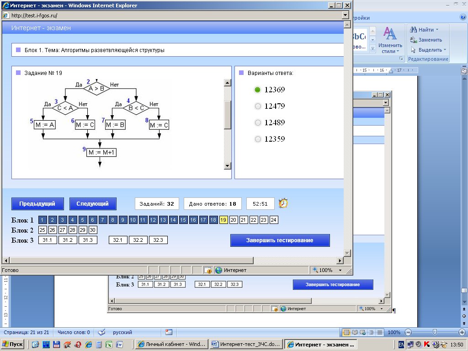Click Заменить (Replace) in Word ribbon
The height and width of the screenshot is (351, 468).
coord(426,40)
